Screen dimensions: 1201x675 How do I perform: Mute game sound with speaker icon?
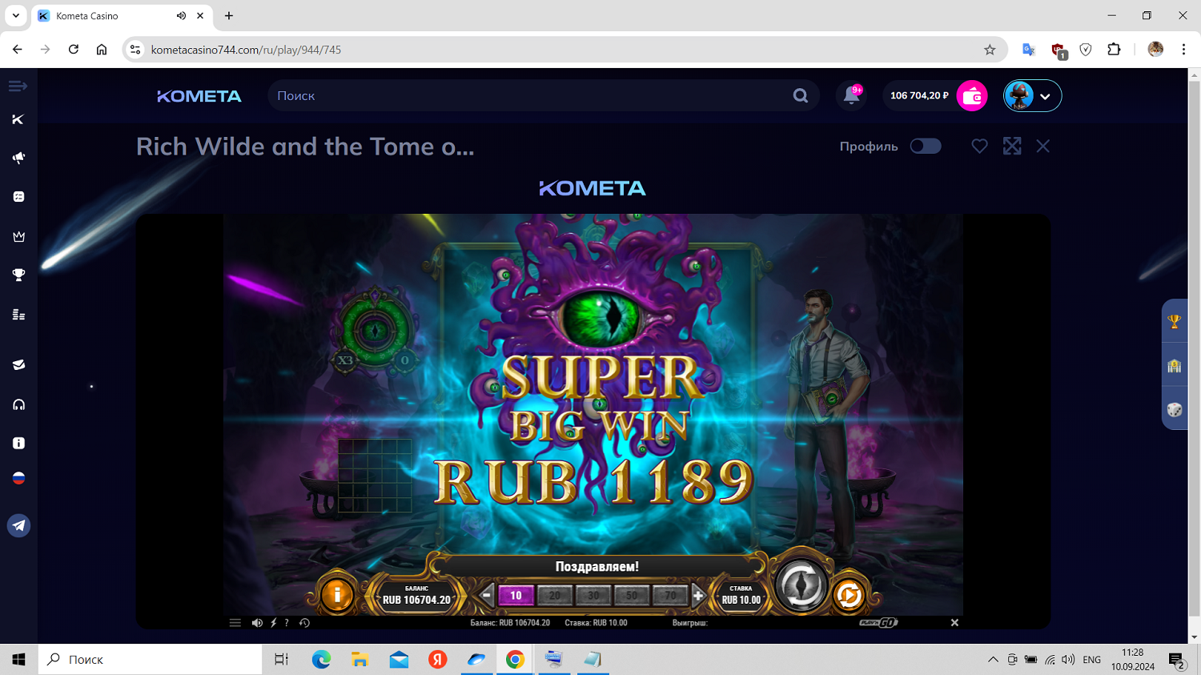(257, 622)
